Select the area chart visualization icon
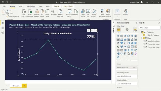Screen dimensions: 161x91 (x=122, y=39)
